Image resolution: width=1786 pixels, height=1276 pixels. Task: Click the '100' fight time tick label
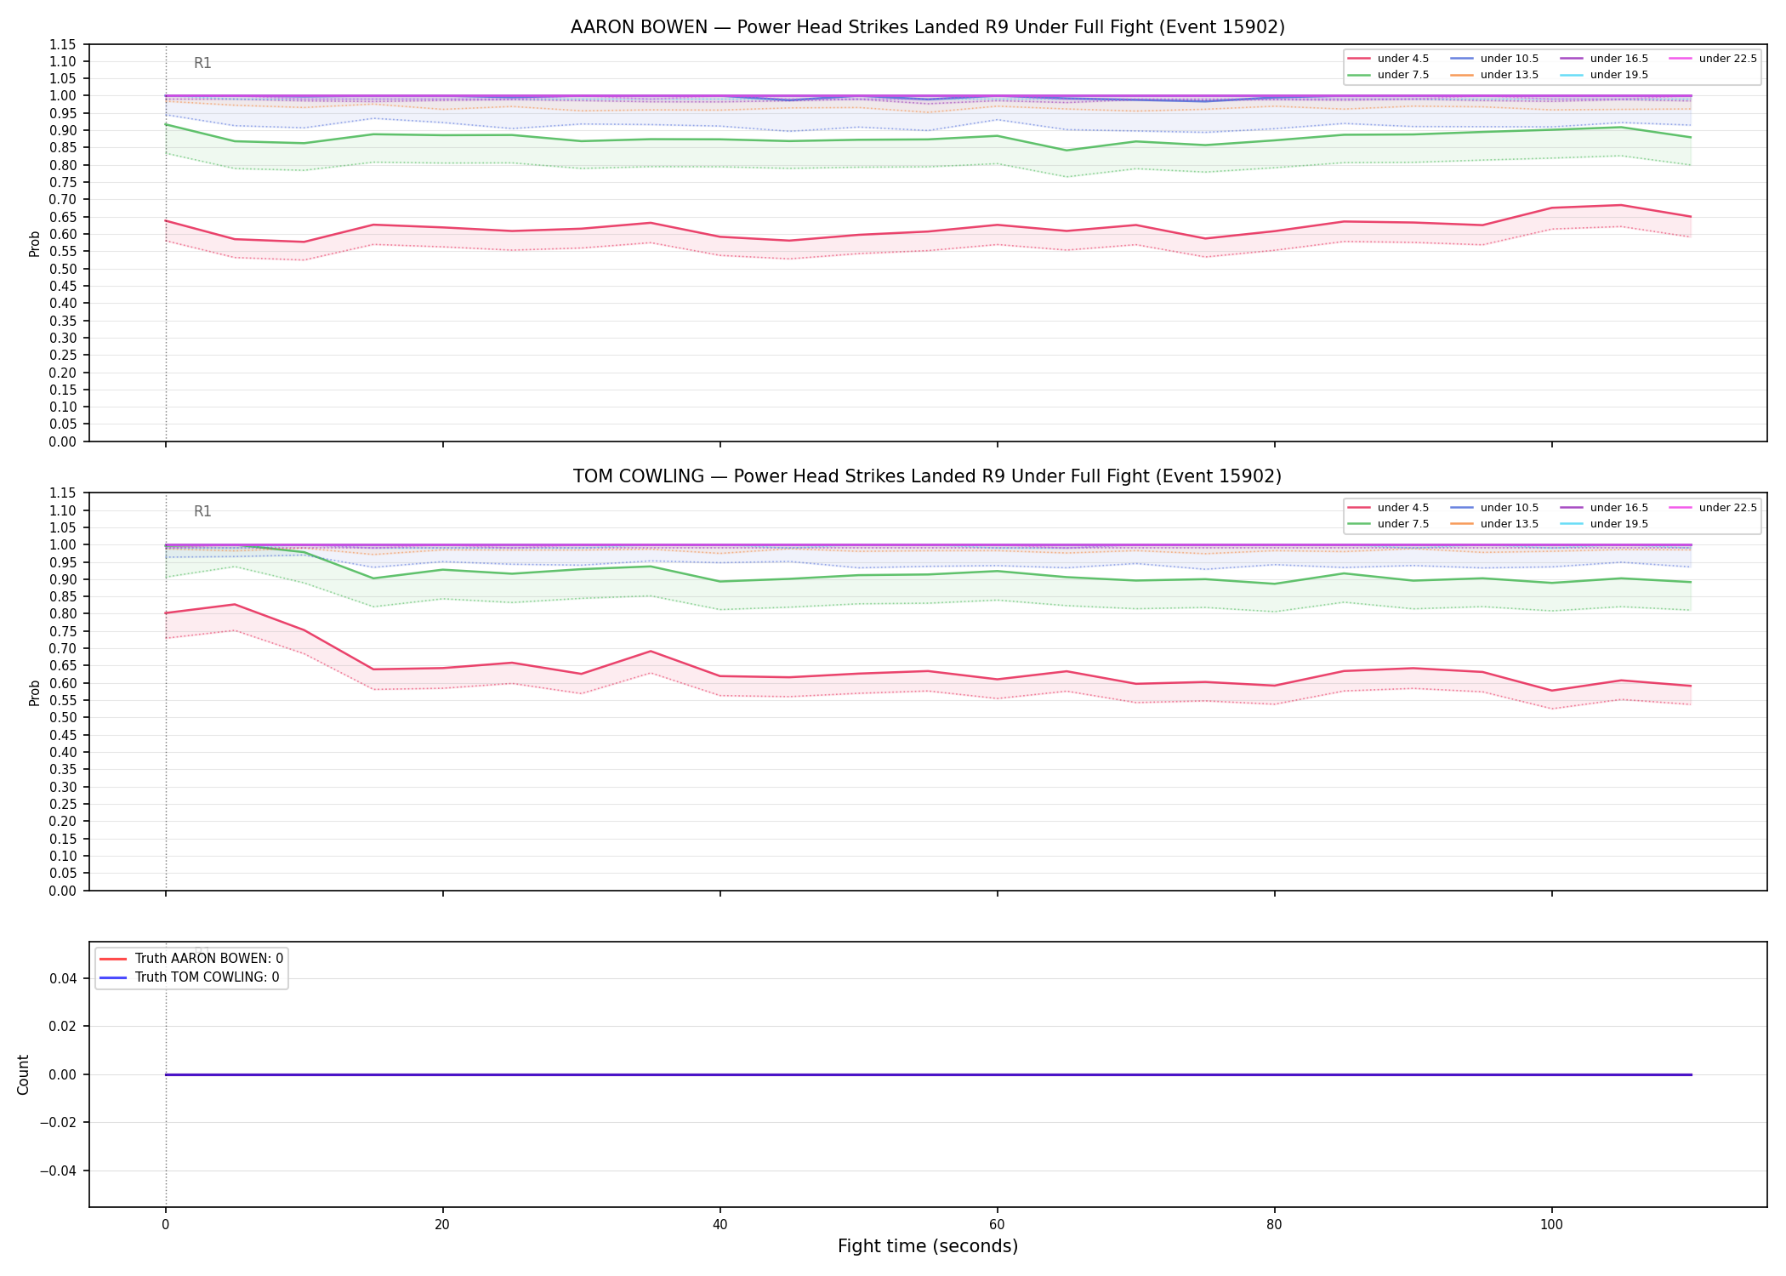pos(1551,1225)
